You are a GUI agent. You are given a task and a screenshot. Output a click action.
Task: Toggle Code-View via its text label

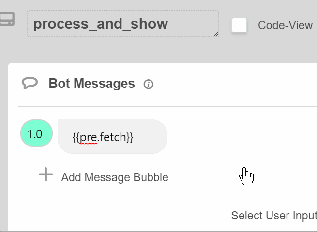coord(285,25)
